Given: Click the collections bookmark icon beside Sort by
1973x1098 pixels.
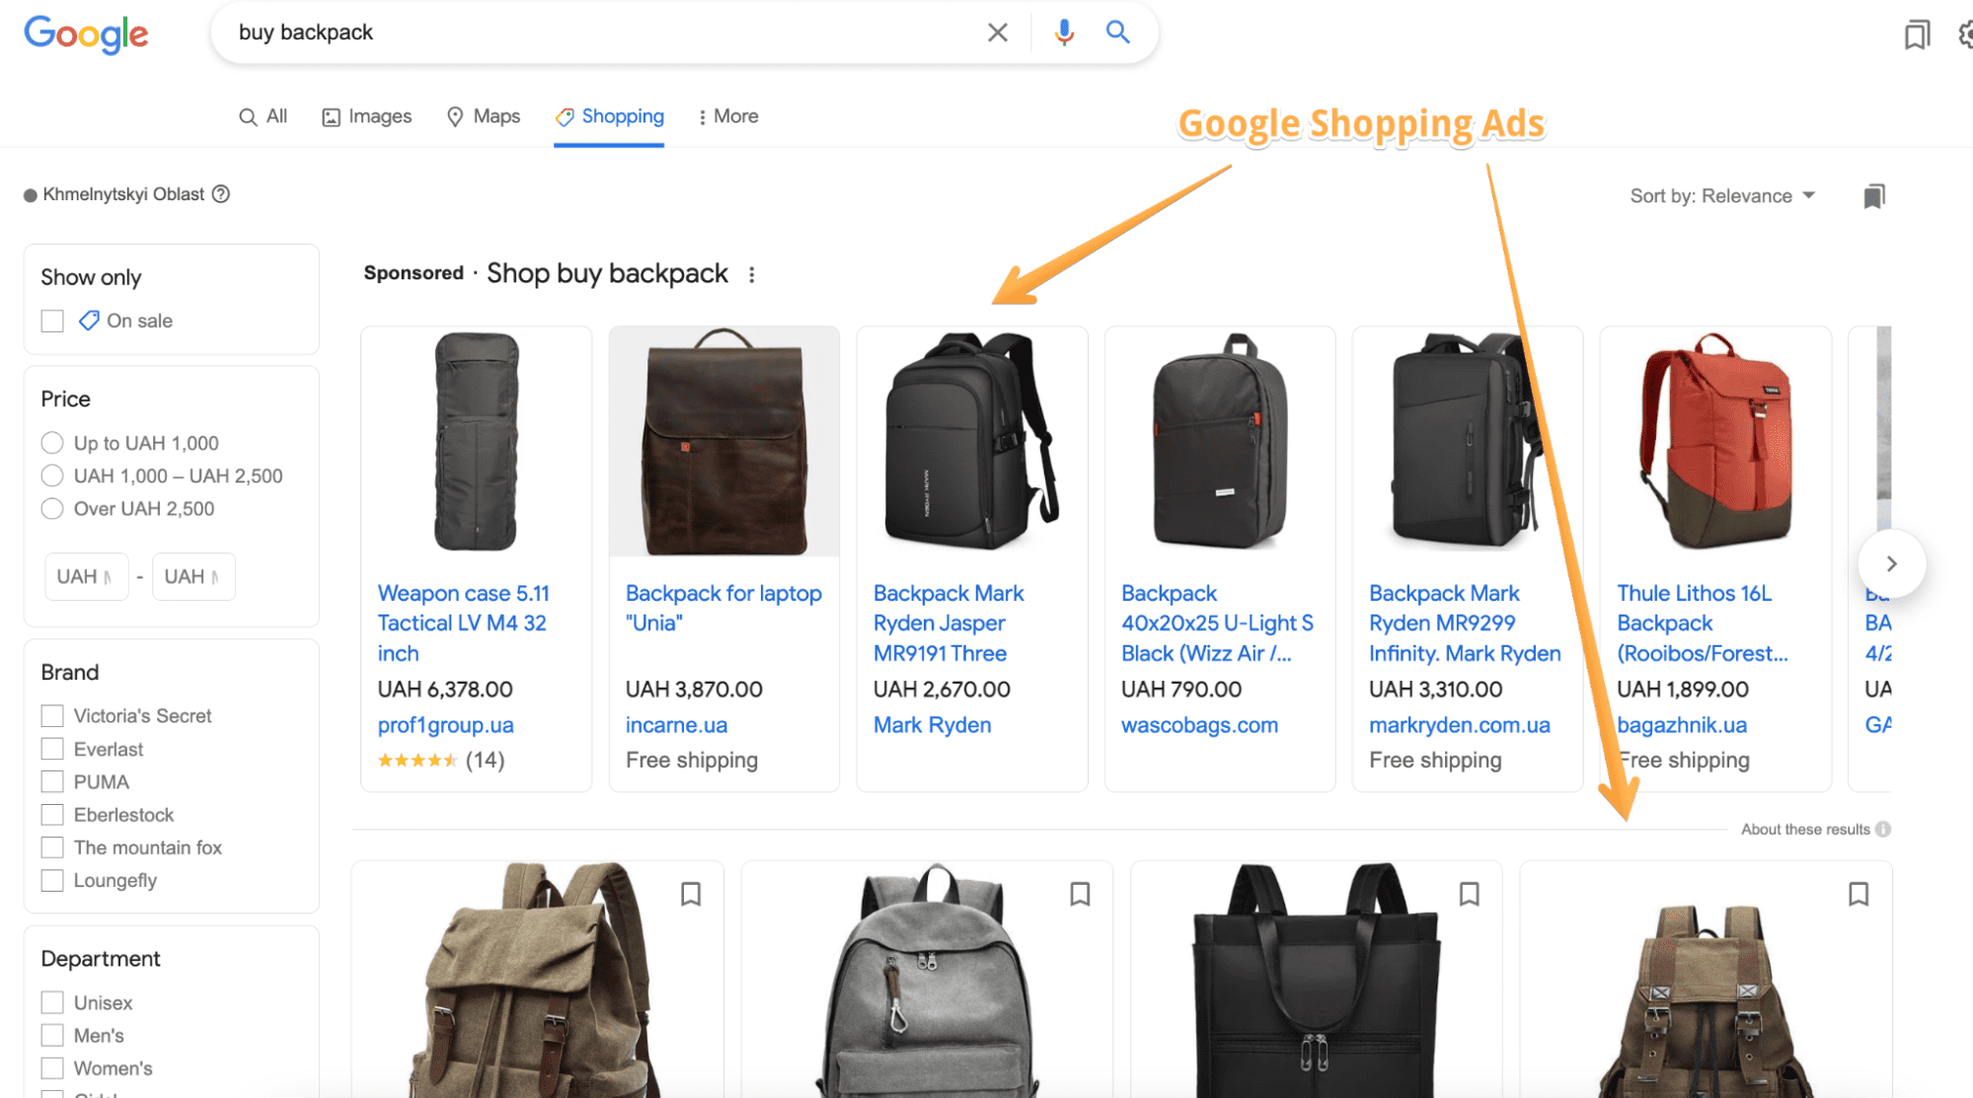Looking at the screenshot, I should tap(1873, 195).
